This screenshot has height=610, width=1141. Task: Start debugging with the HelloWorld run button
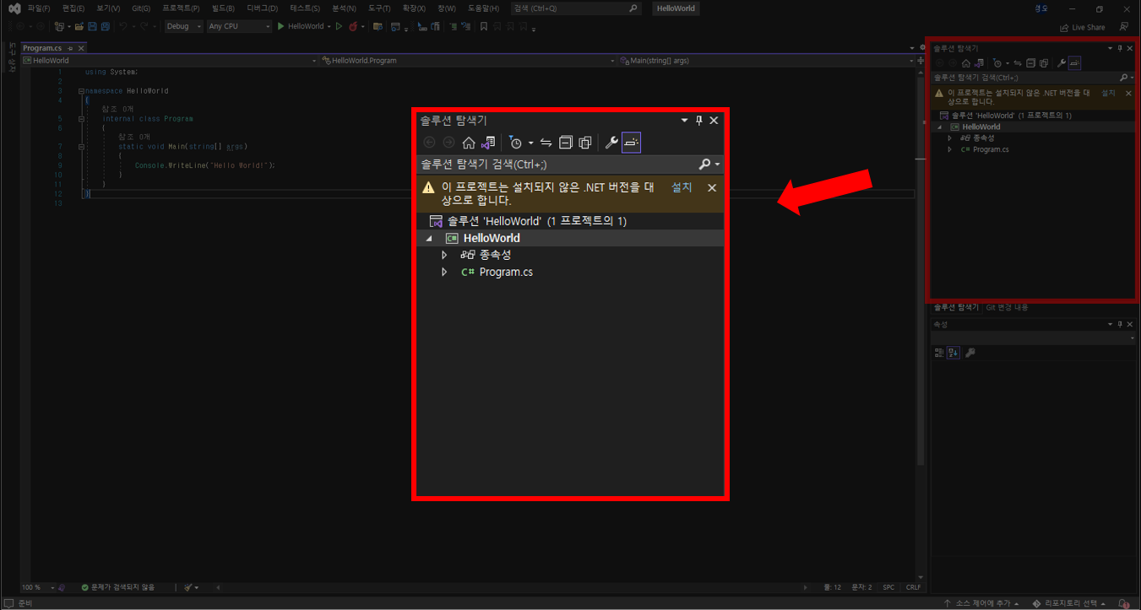300,26
